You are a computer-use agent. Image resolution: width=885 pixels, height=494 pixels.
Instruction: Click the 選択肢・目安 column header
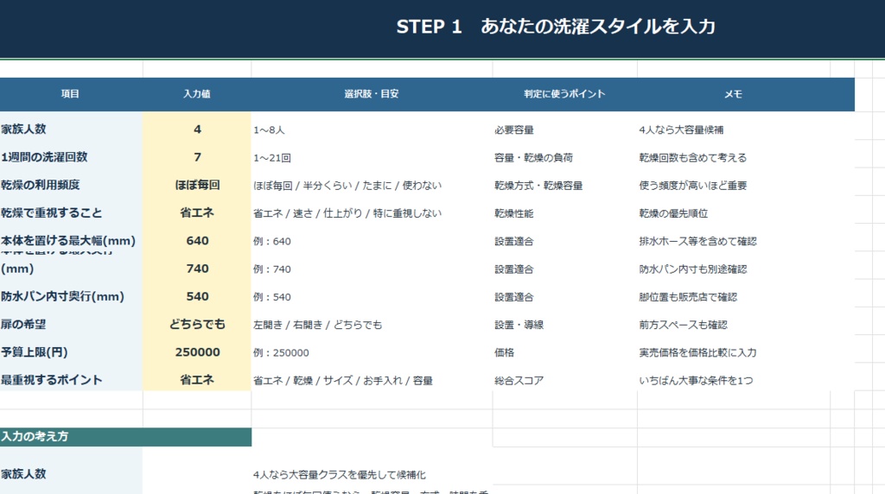coord(372,94)
